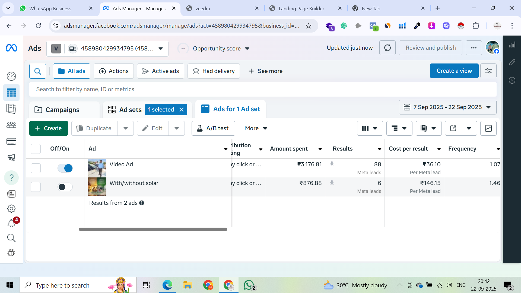Open the date range picker for 7 Sep - 22 Sep

(447, 107)
